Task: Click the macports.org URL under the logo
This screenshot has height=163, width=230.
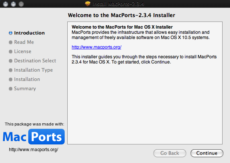Action: click(x=33, y=150)
